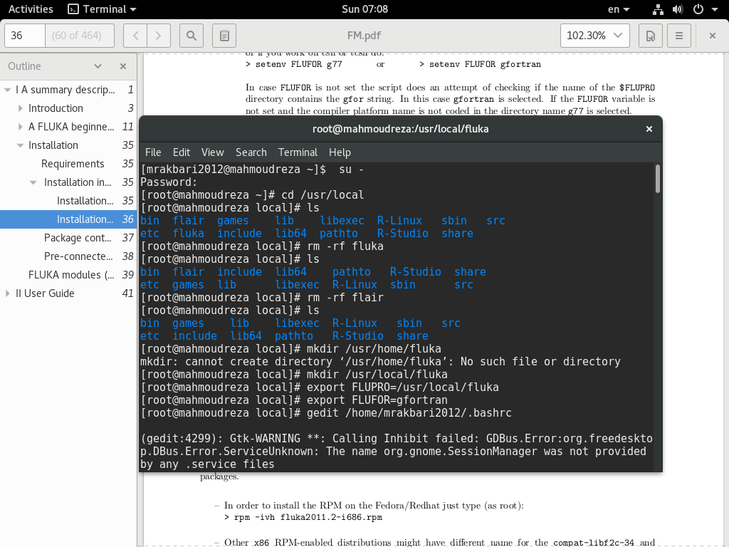
Task: Open the en keyboard layout menu
Action: point(619,9)
